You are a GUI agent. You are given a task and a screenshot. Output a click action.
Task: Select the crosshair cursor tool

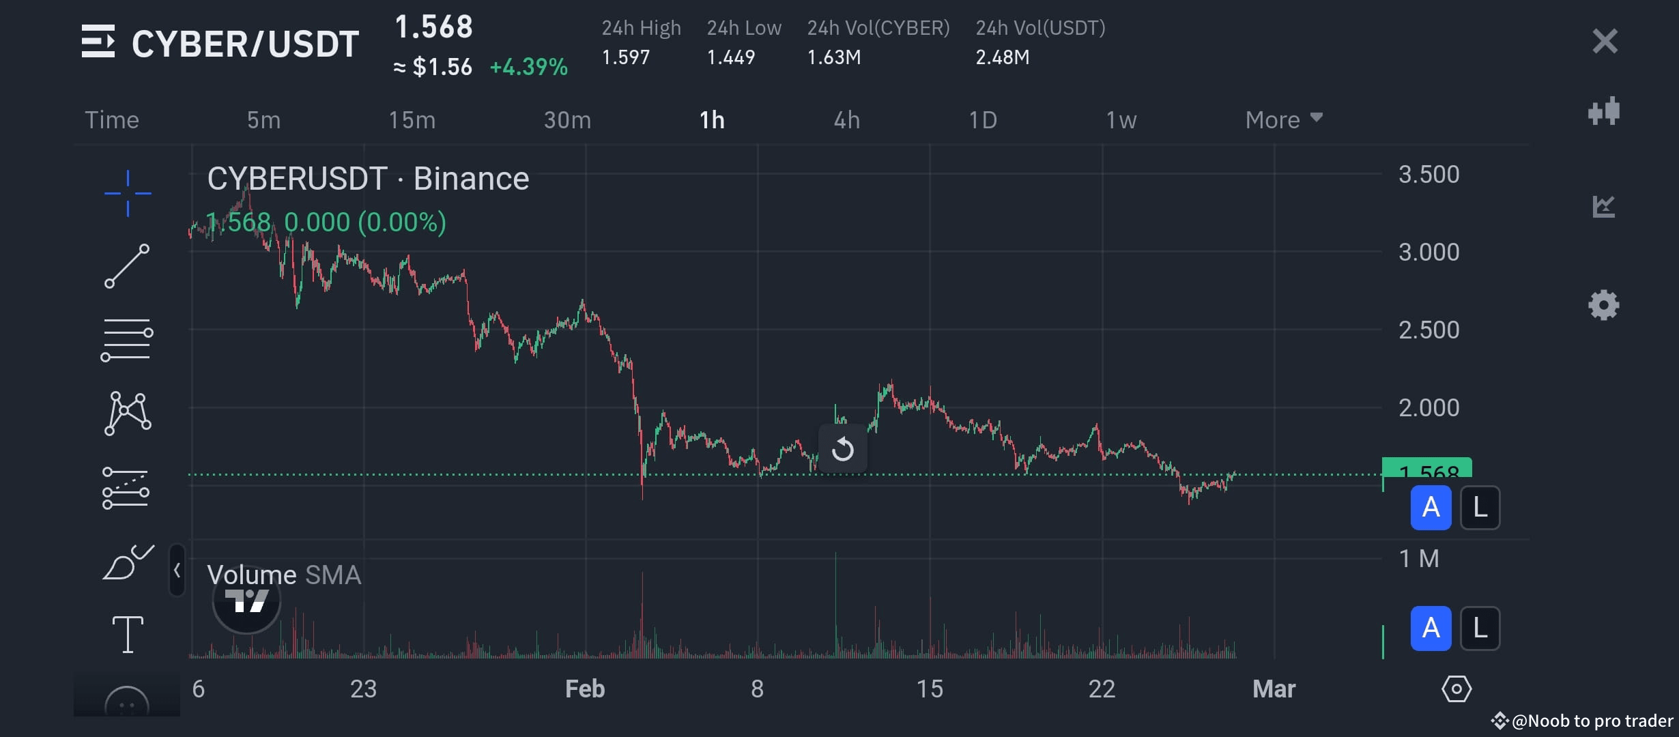tap(127, 193)
